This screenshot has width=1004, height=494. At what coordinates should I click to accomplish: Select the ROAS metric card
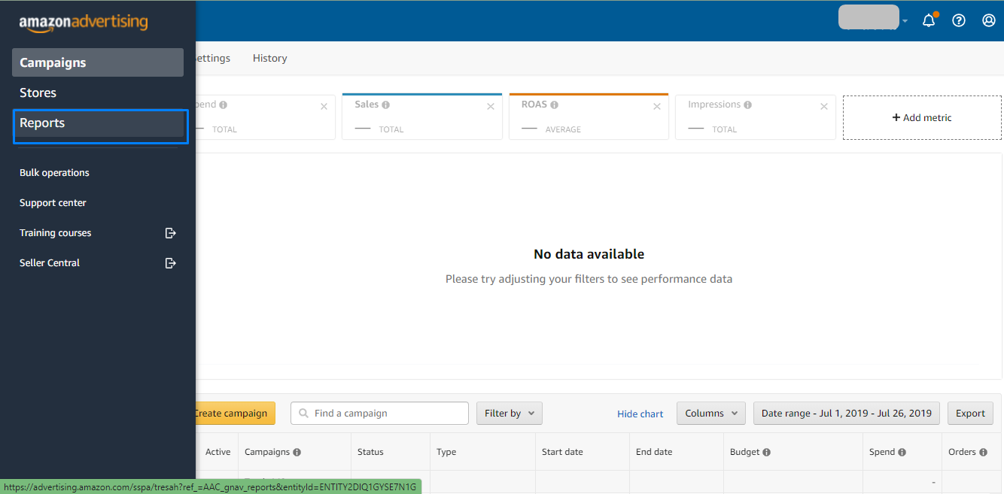pos(589,117)
